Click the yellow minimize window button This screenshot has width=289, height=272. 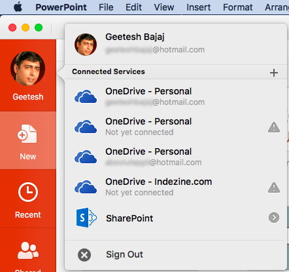point(25,28)
